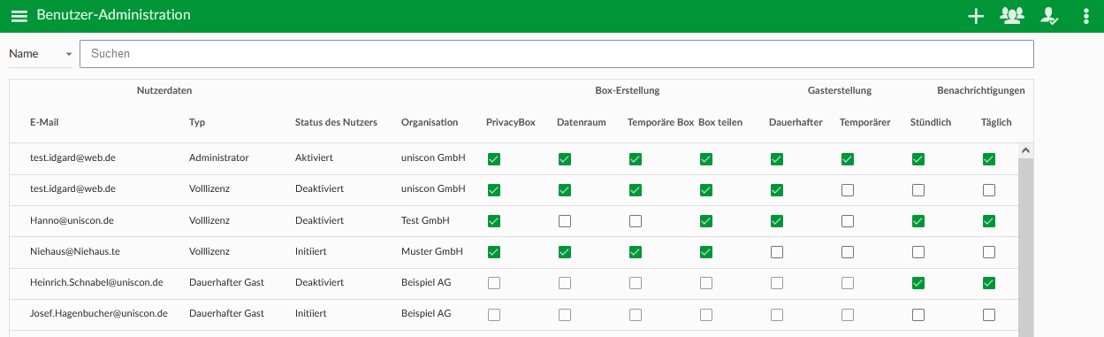
Task: Click the Organisation column header
Action: [430, 122]
